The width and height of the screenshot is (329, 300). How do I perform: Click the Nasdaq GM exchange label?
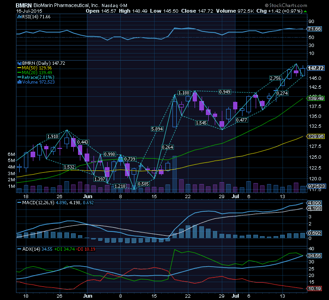point(114,6)
